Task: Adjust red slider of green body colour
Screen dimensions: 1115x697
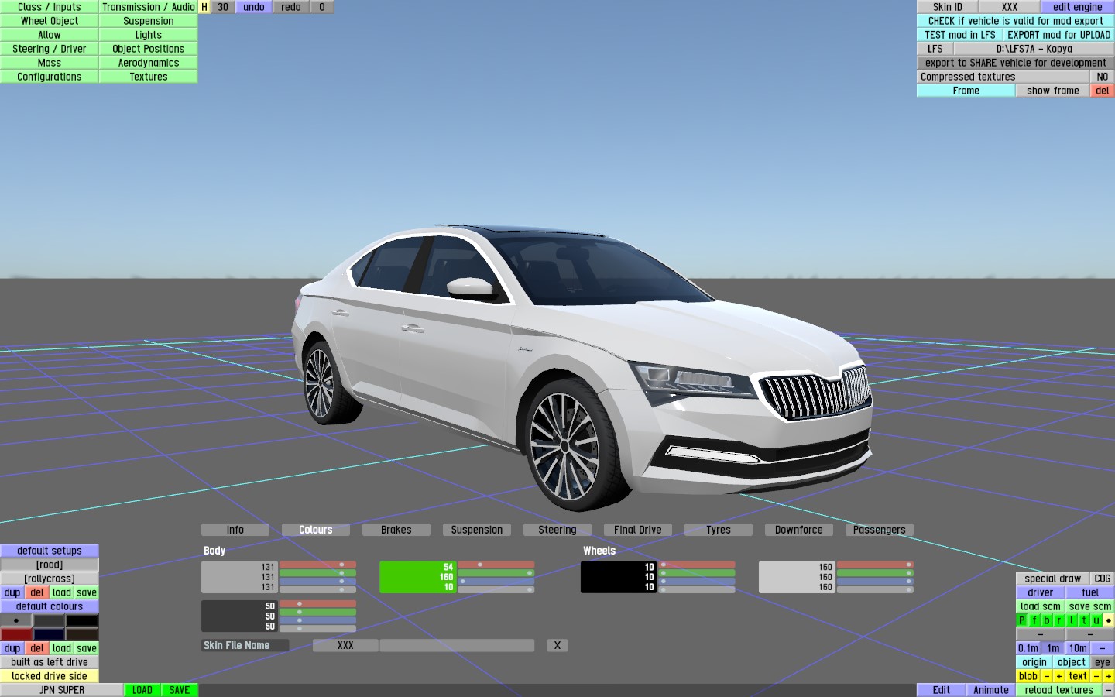Action: click(496, 565)
